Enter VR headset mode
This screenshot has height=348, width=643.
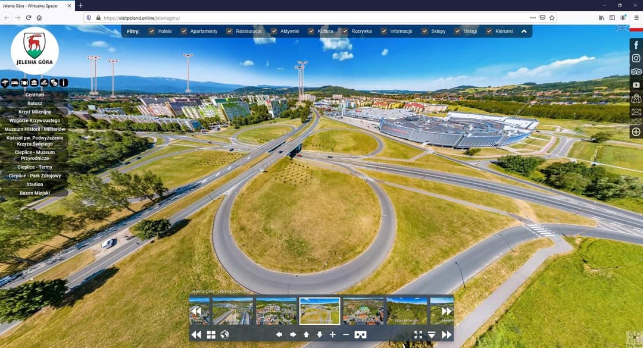coord(360,335)
